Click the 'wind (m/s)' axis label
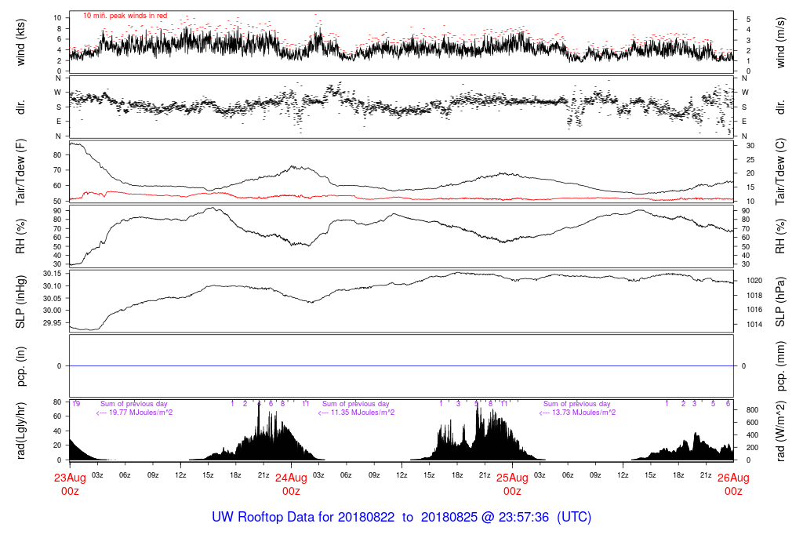Viewport: 803px width, 549px height. (x=780, y=42)
